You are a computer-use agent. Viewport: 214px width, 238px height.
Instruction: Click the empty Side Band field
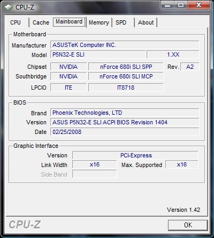(95, 174)
